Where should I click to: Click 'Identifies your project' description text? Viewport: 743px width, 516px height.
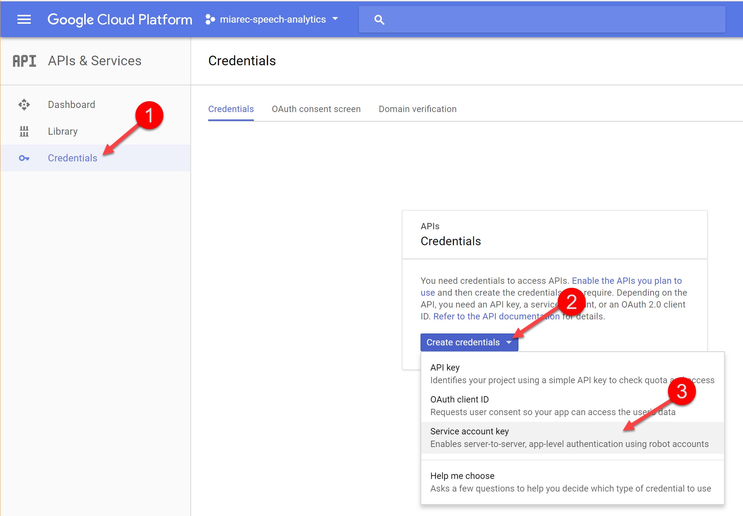[572, 380]
